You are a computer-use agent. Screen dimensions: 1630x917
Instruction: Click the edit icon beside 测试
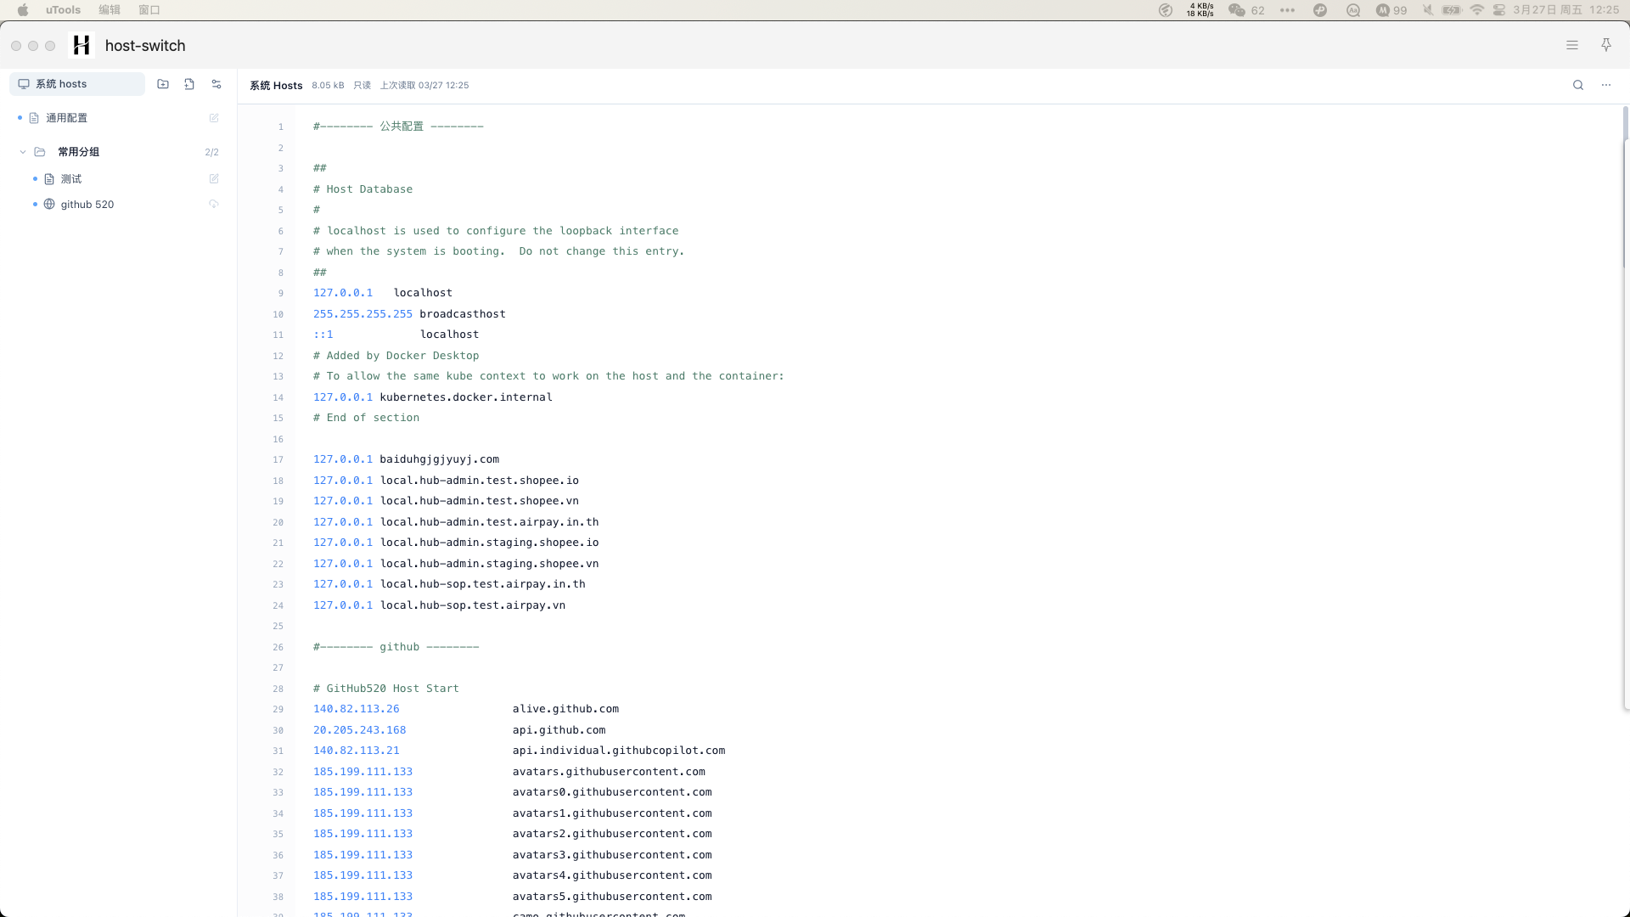coord(214,179)
